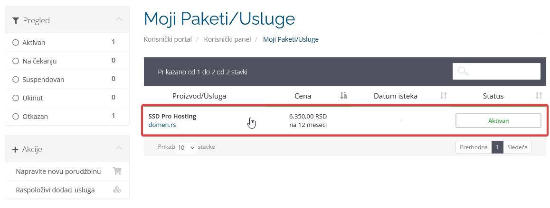Click the plus icon beside Akcije
550x208 pixels.
15,150
